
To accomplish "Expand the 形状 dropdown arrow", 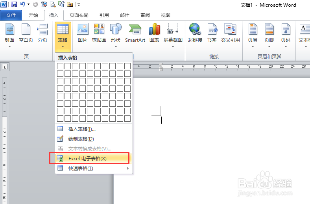I will point(116,47).
